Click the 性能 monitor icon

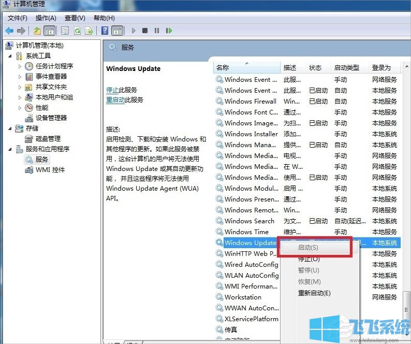tap(29, 108)
